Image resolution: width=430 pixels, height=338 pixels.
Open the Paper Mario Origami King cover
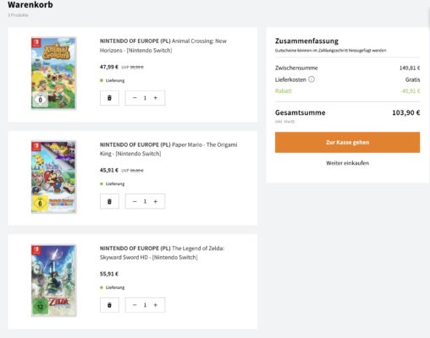tap(53, 177)
